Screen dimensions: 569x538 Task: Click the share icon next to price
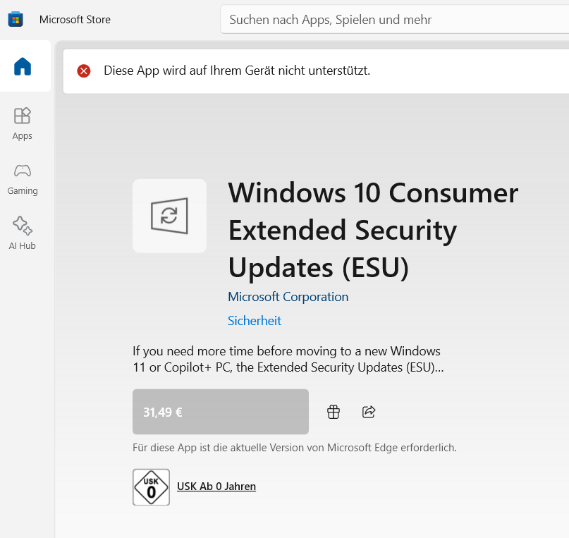tap(369, 412)
